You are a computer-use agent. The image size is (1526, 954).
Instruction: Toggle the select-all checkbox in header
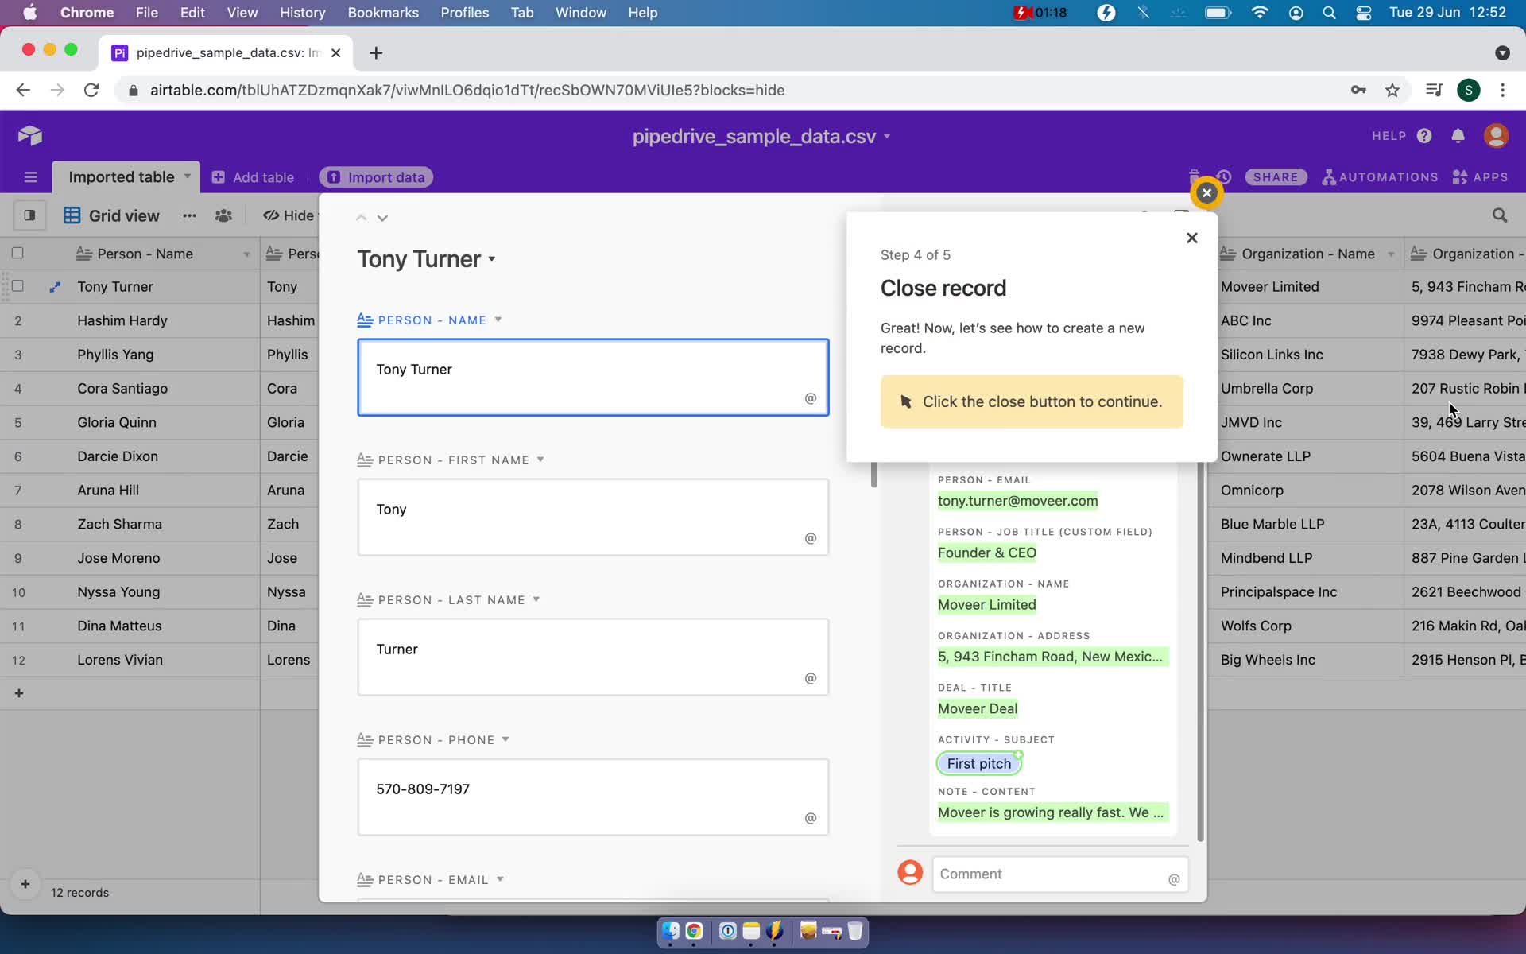17,254
